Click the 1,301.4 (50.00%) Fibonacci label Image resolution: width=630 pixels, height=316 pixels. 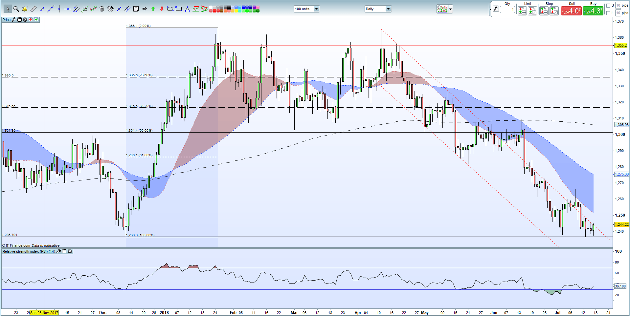click(x=139, y=130)
